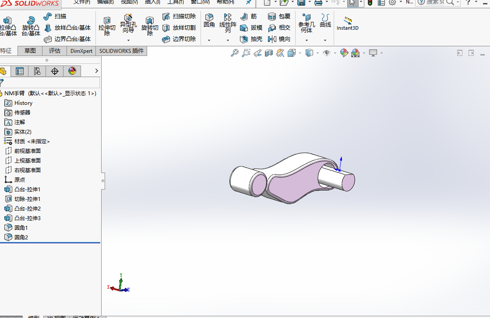
Task: Open the View Orientation dropdown arrow
Action: pyautogui.click(x=300, y=53)
